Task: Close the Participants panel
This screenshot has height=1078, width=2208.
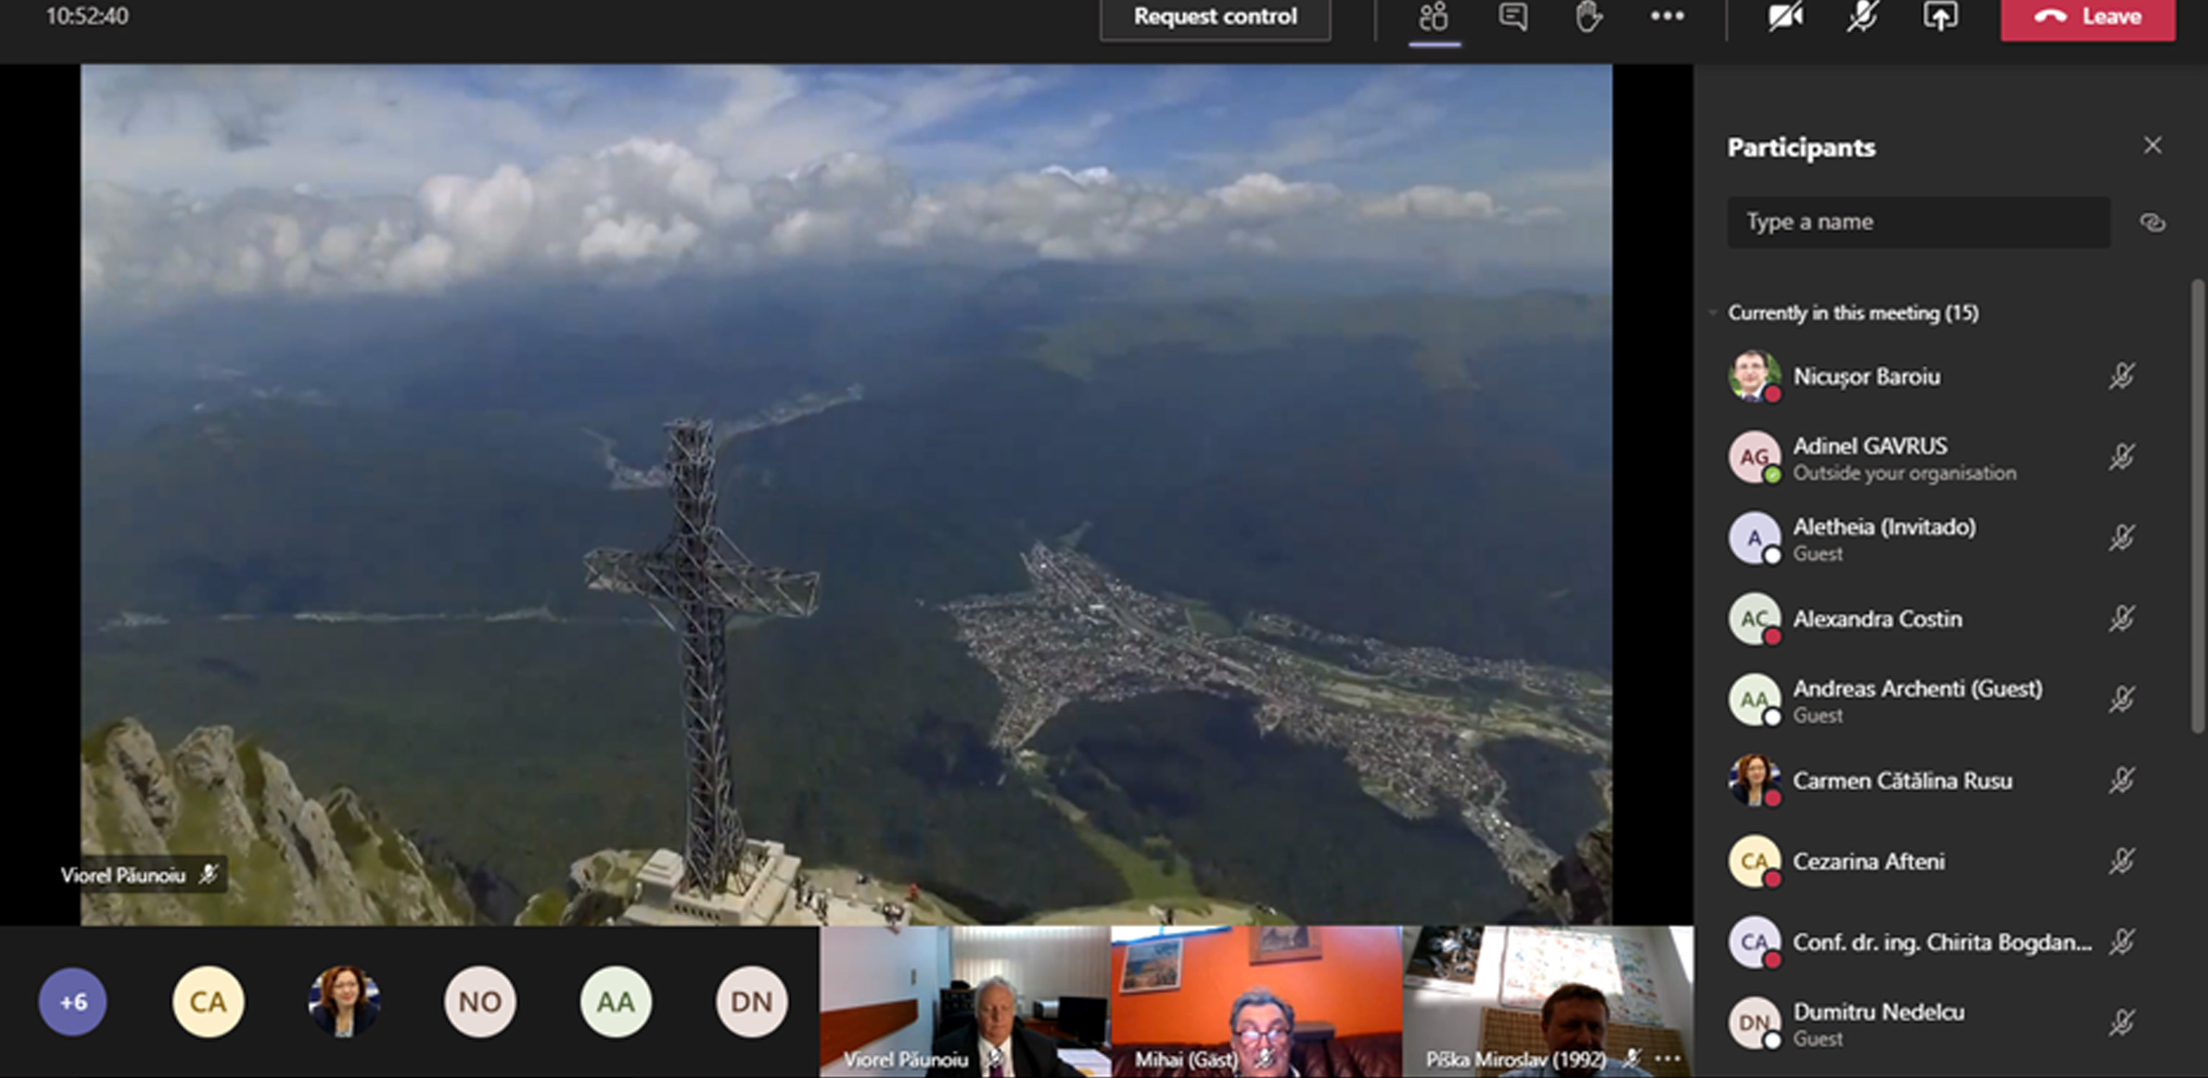Action: tap(2152, 146)
